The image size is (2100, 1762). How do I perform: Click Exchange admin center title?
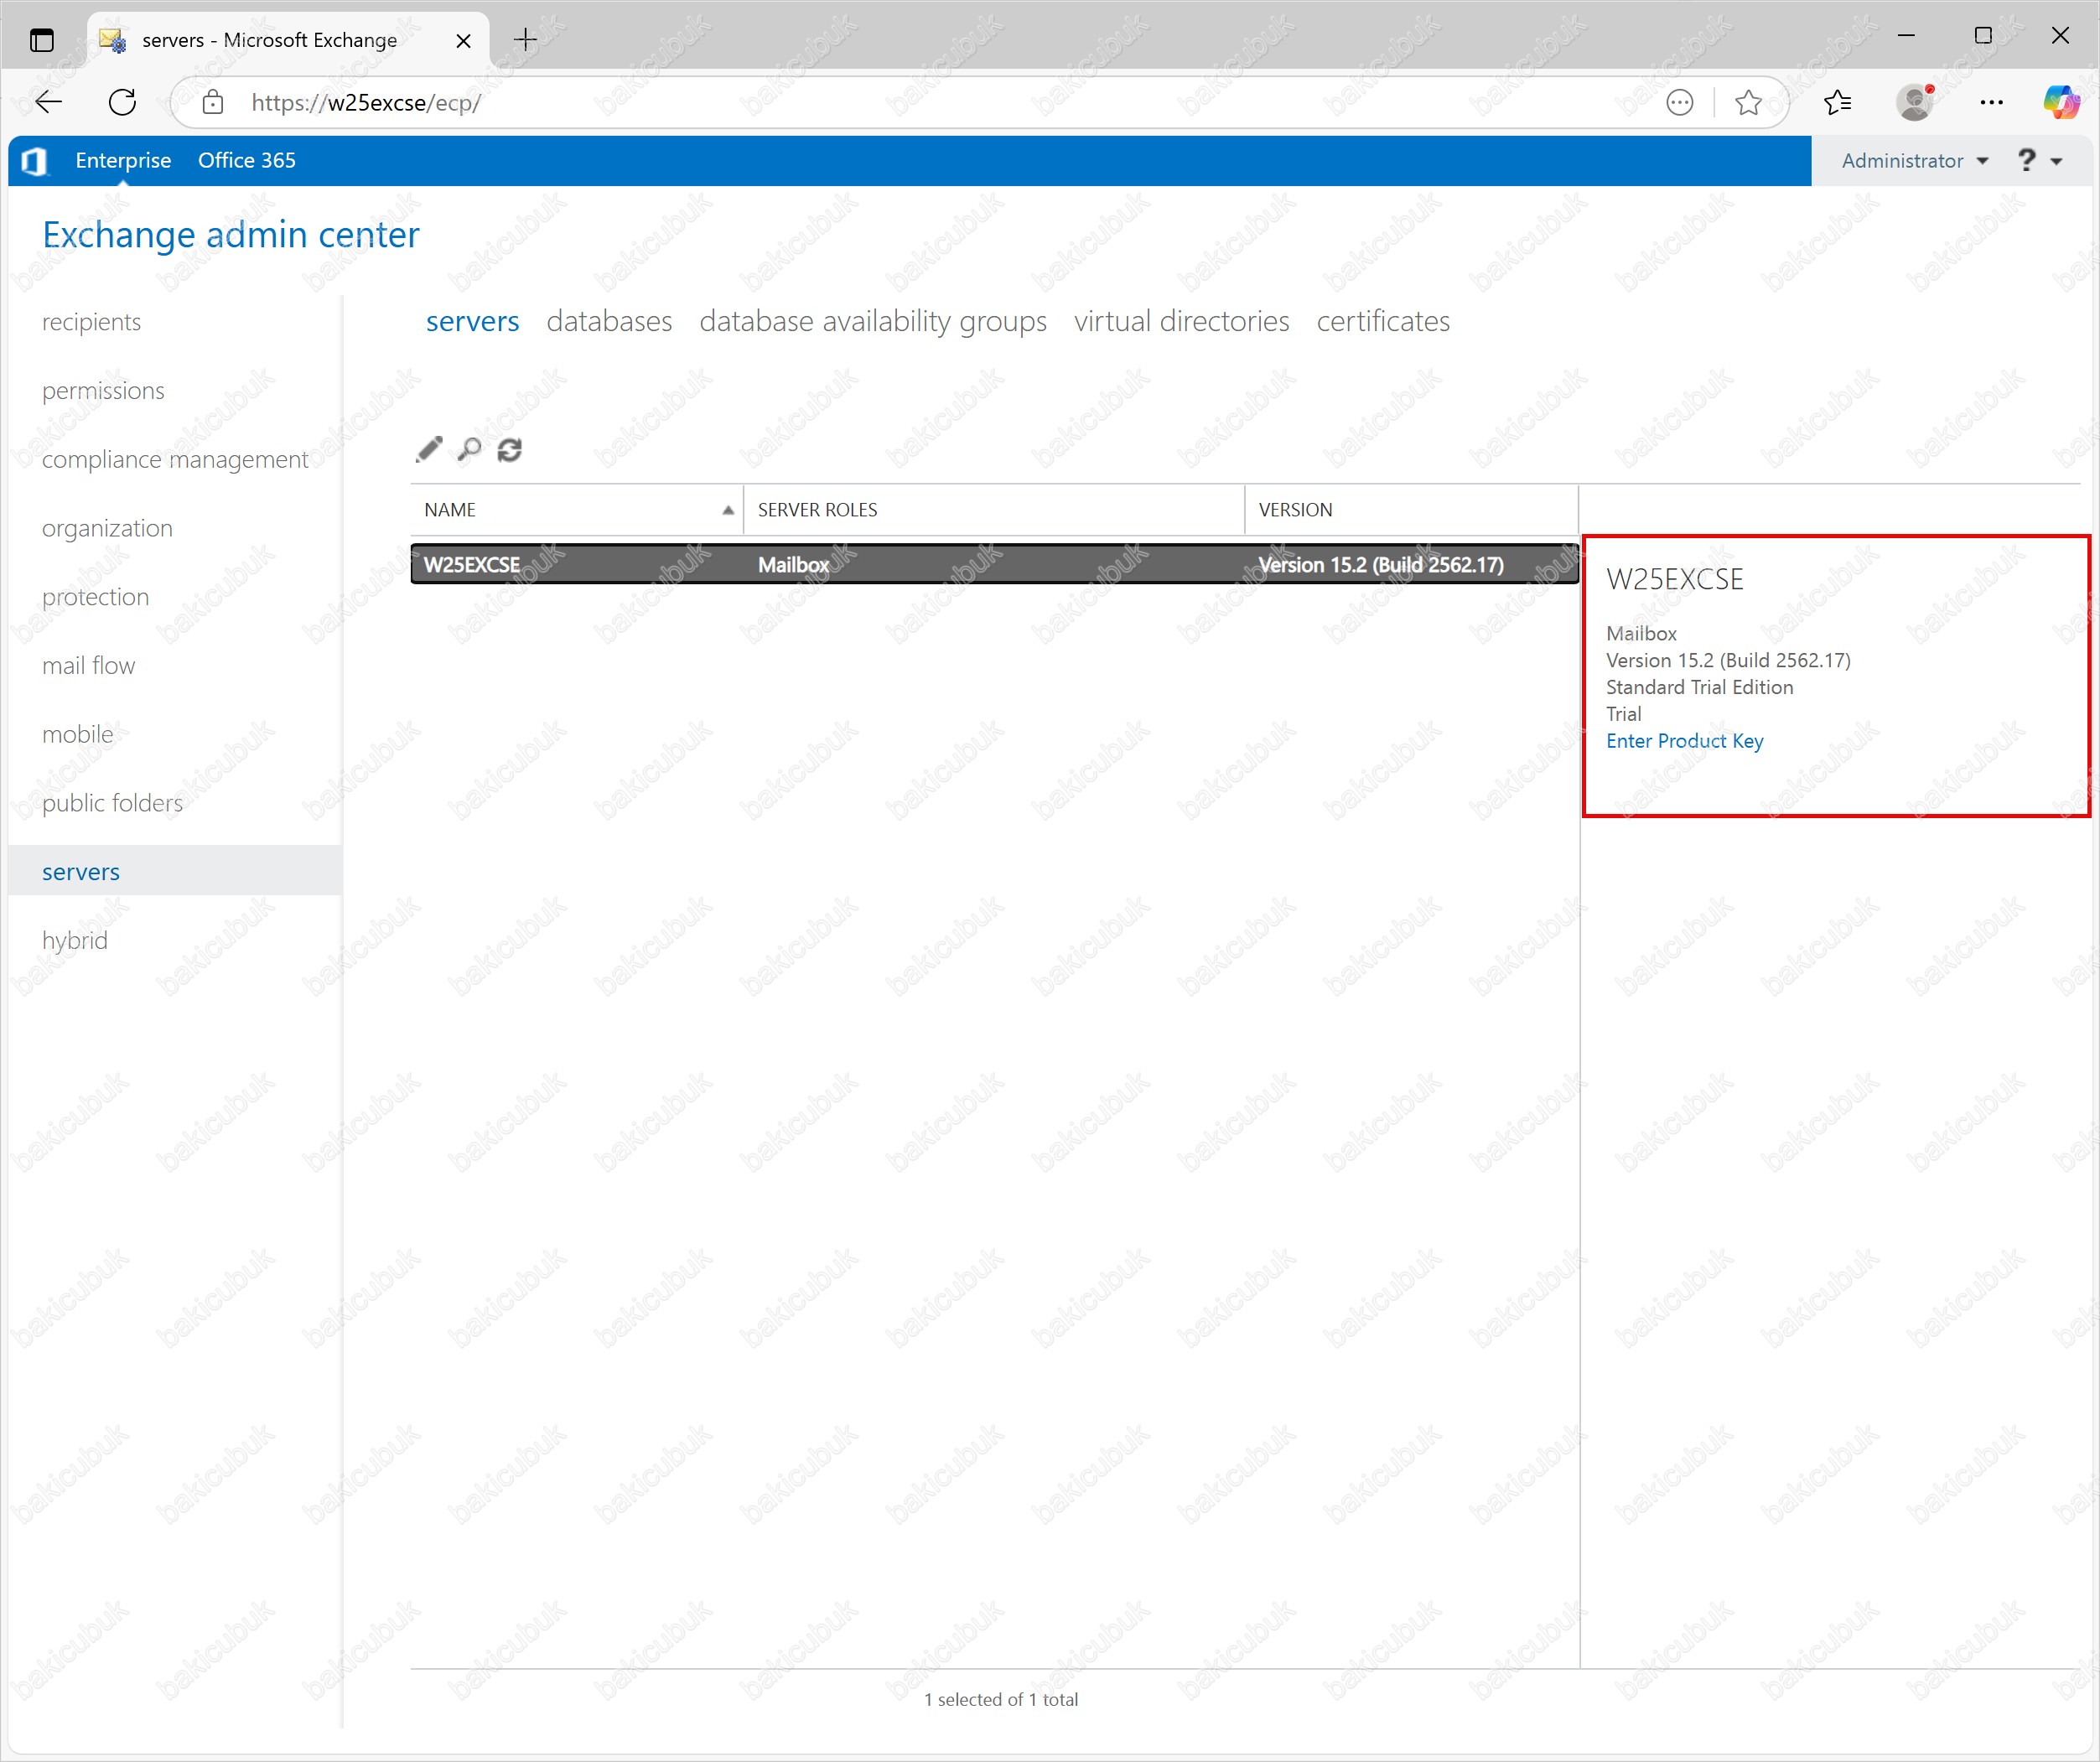(x=231, y=235)
